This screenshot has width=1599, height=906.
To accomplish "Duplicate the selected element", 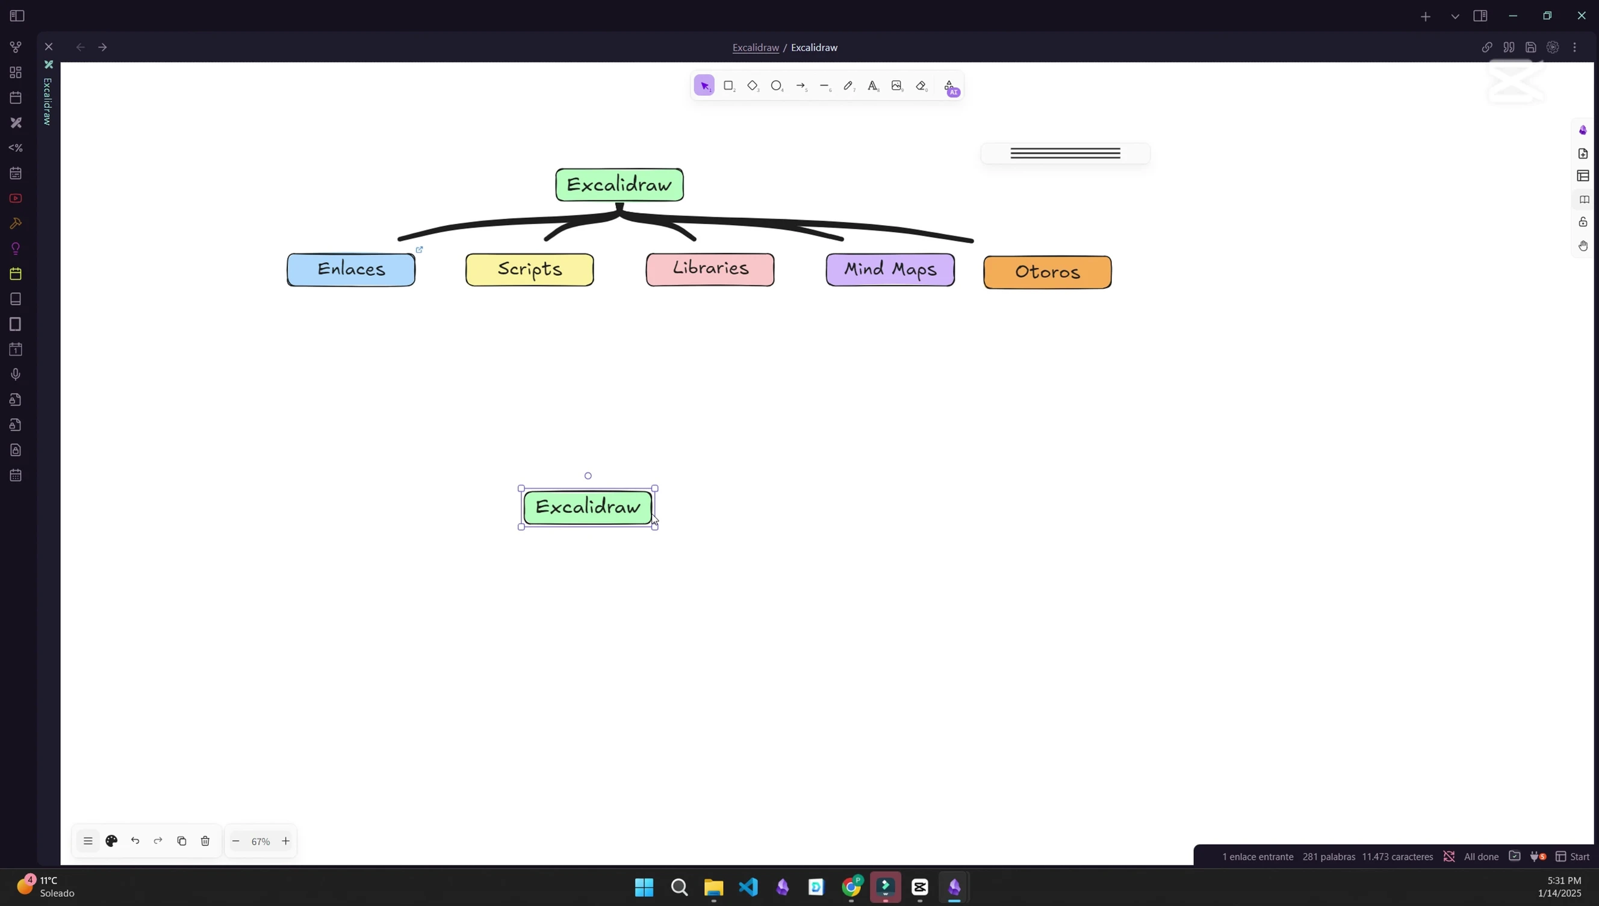I will pos(182,842).
